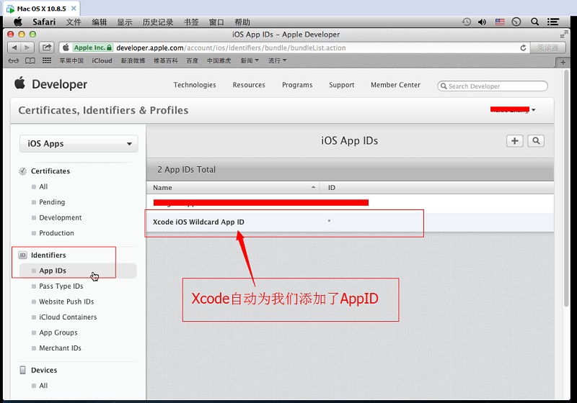Open the 苹果中国 bookmark

click(x=71, y=60)
